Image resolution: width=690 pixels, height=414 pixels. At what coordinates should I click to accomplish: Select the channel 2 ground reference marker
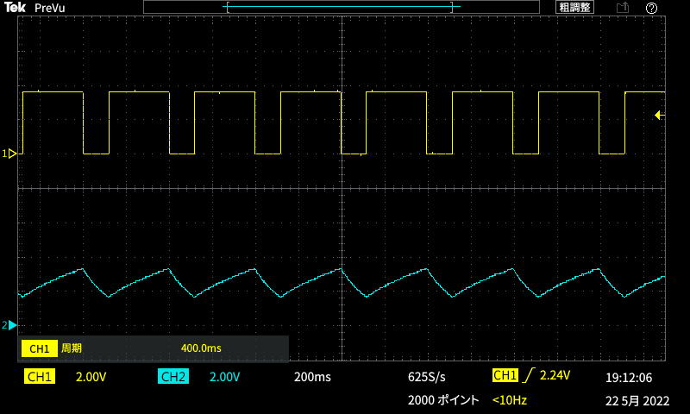point(12,325)
